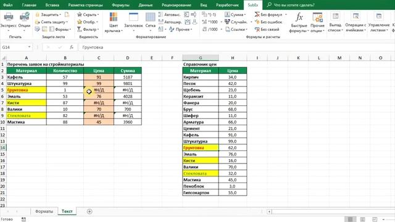Click the *1000 multiply button
395x222 pixels.
[x=210, y=22]
